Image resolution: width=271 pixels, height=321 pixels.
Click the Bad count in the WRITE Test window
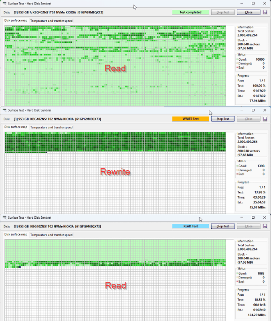[x=263, y=174]
